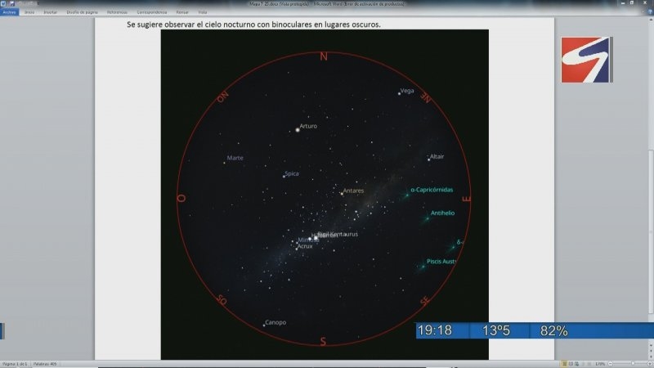The width and height of the screenshot is (654, 368).
Task: Click the star chart image in document
Action: pyautogui.click(x=324, y=195)
